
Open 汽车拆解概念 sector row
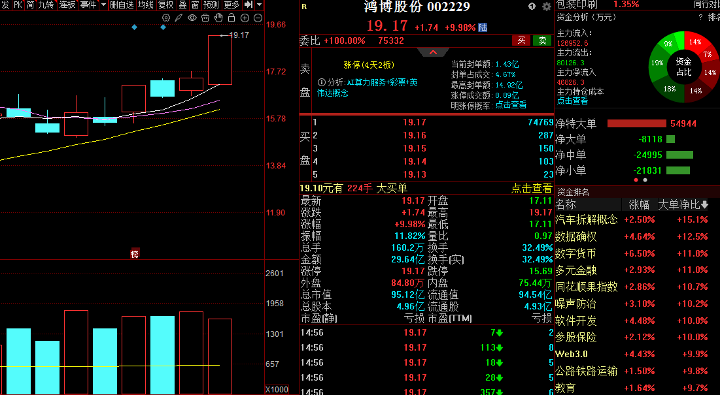637,219
